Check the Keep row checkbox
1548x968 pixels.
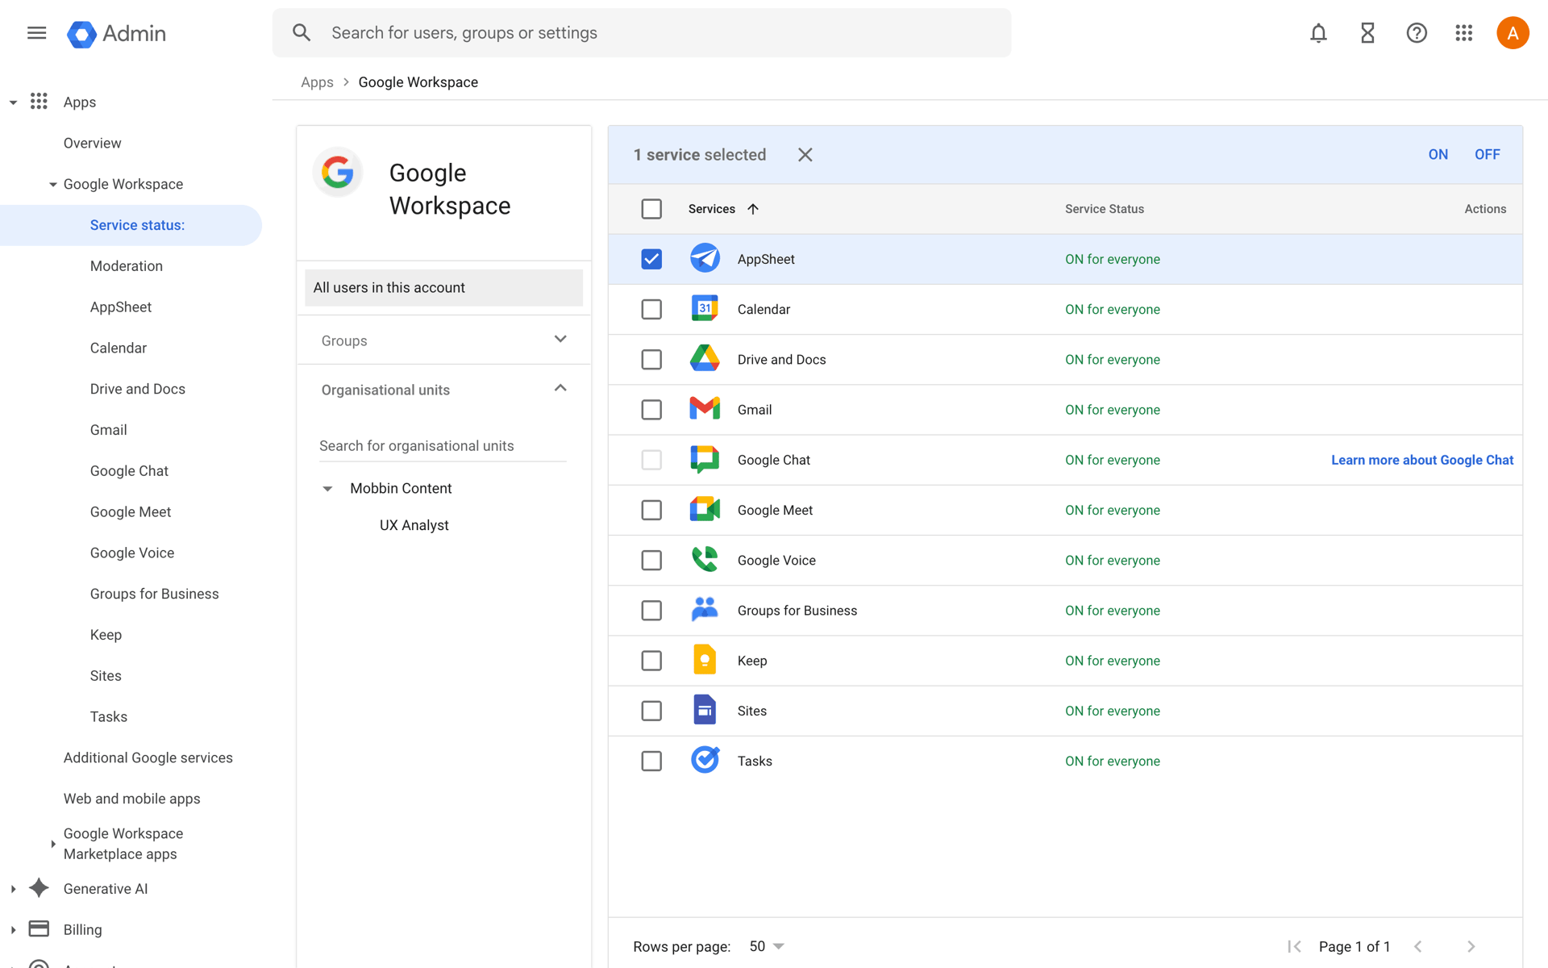651,661
